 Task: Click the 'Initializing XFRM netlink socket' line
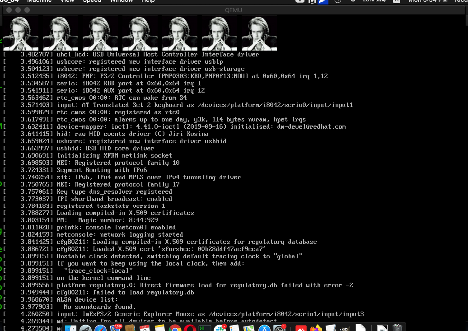tap(88, 155)
